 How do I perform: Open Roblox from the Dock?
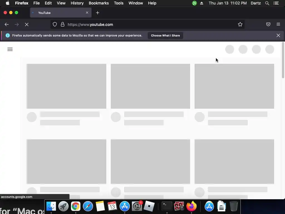coord(149,206)
